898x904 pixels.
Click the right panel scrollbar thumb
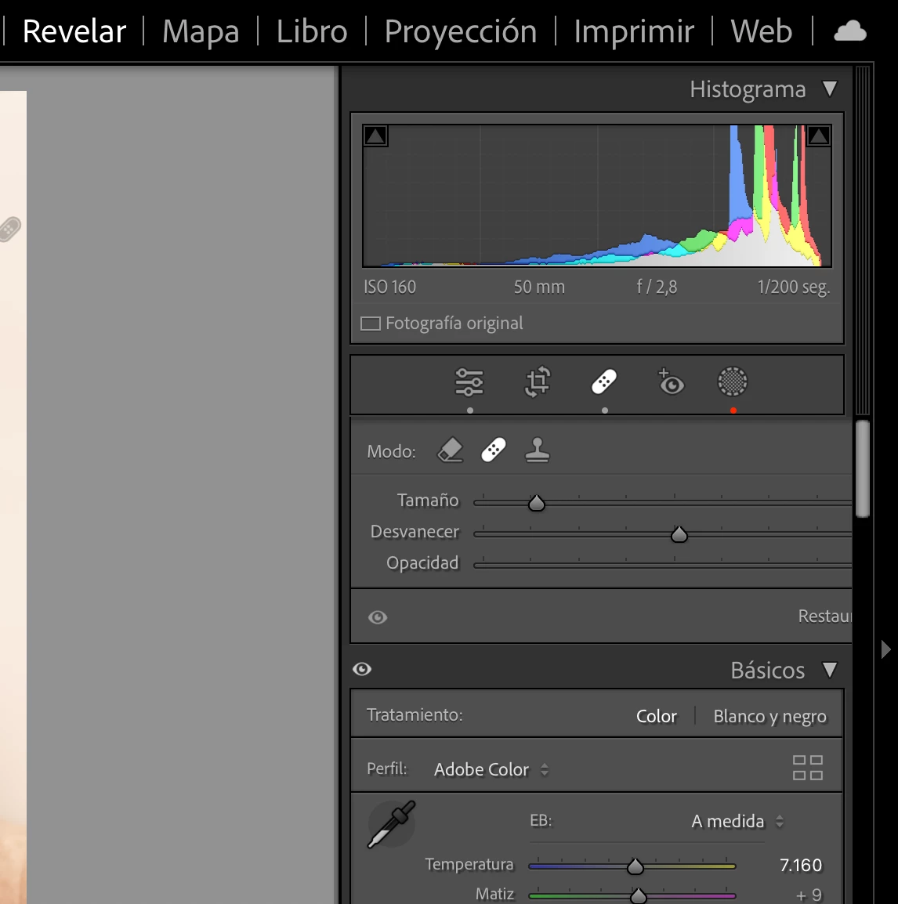[862, 469]
